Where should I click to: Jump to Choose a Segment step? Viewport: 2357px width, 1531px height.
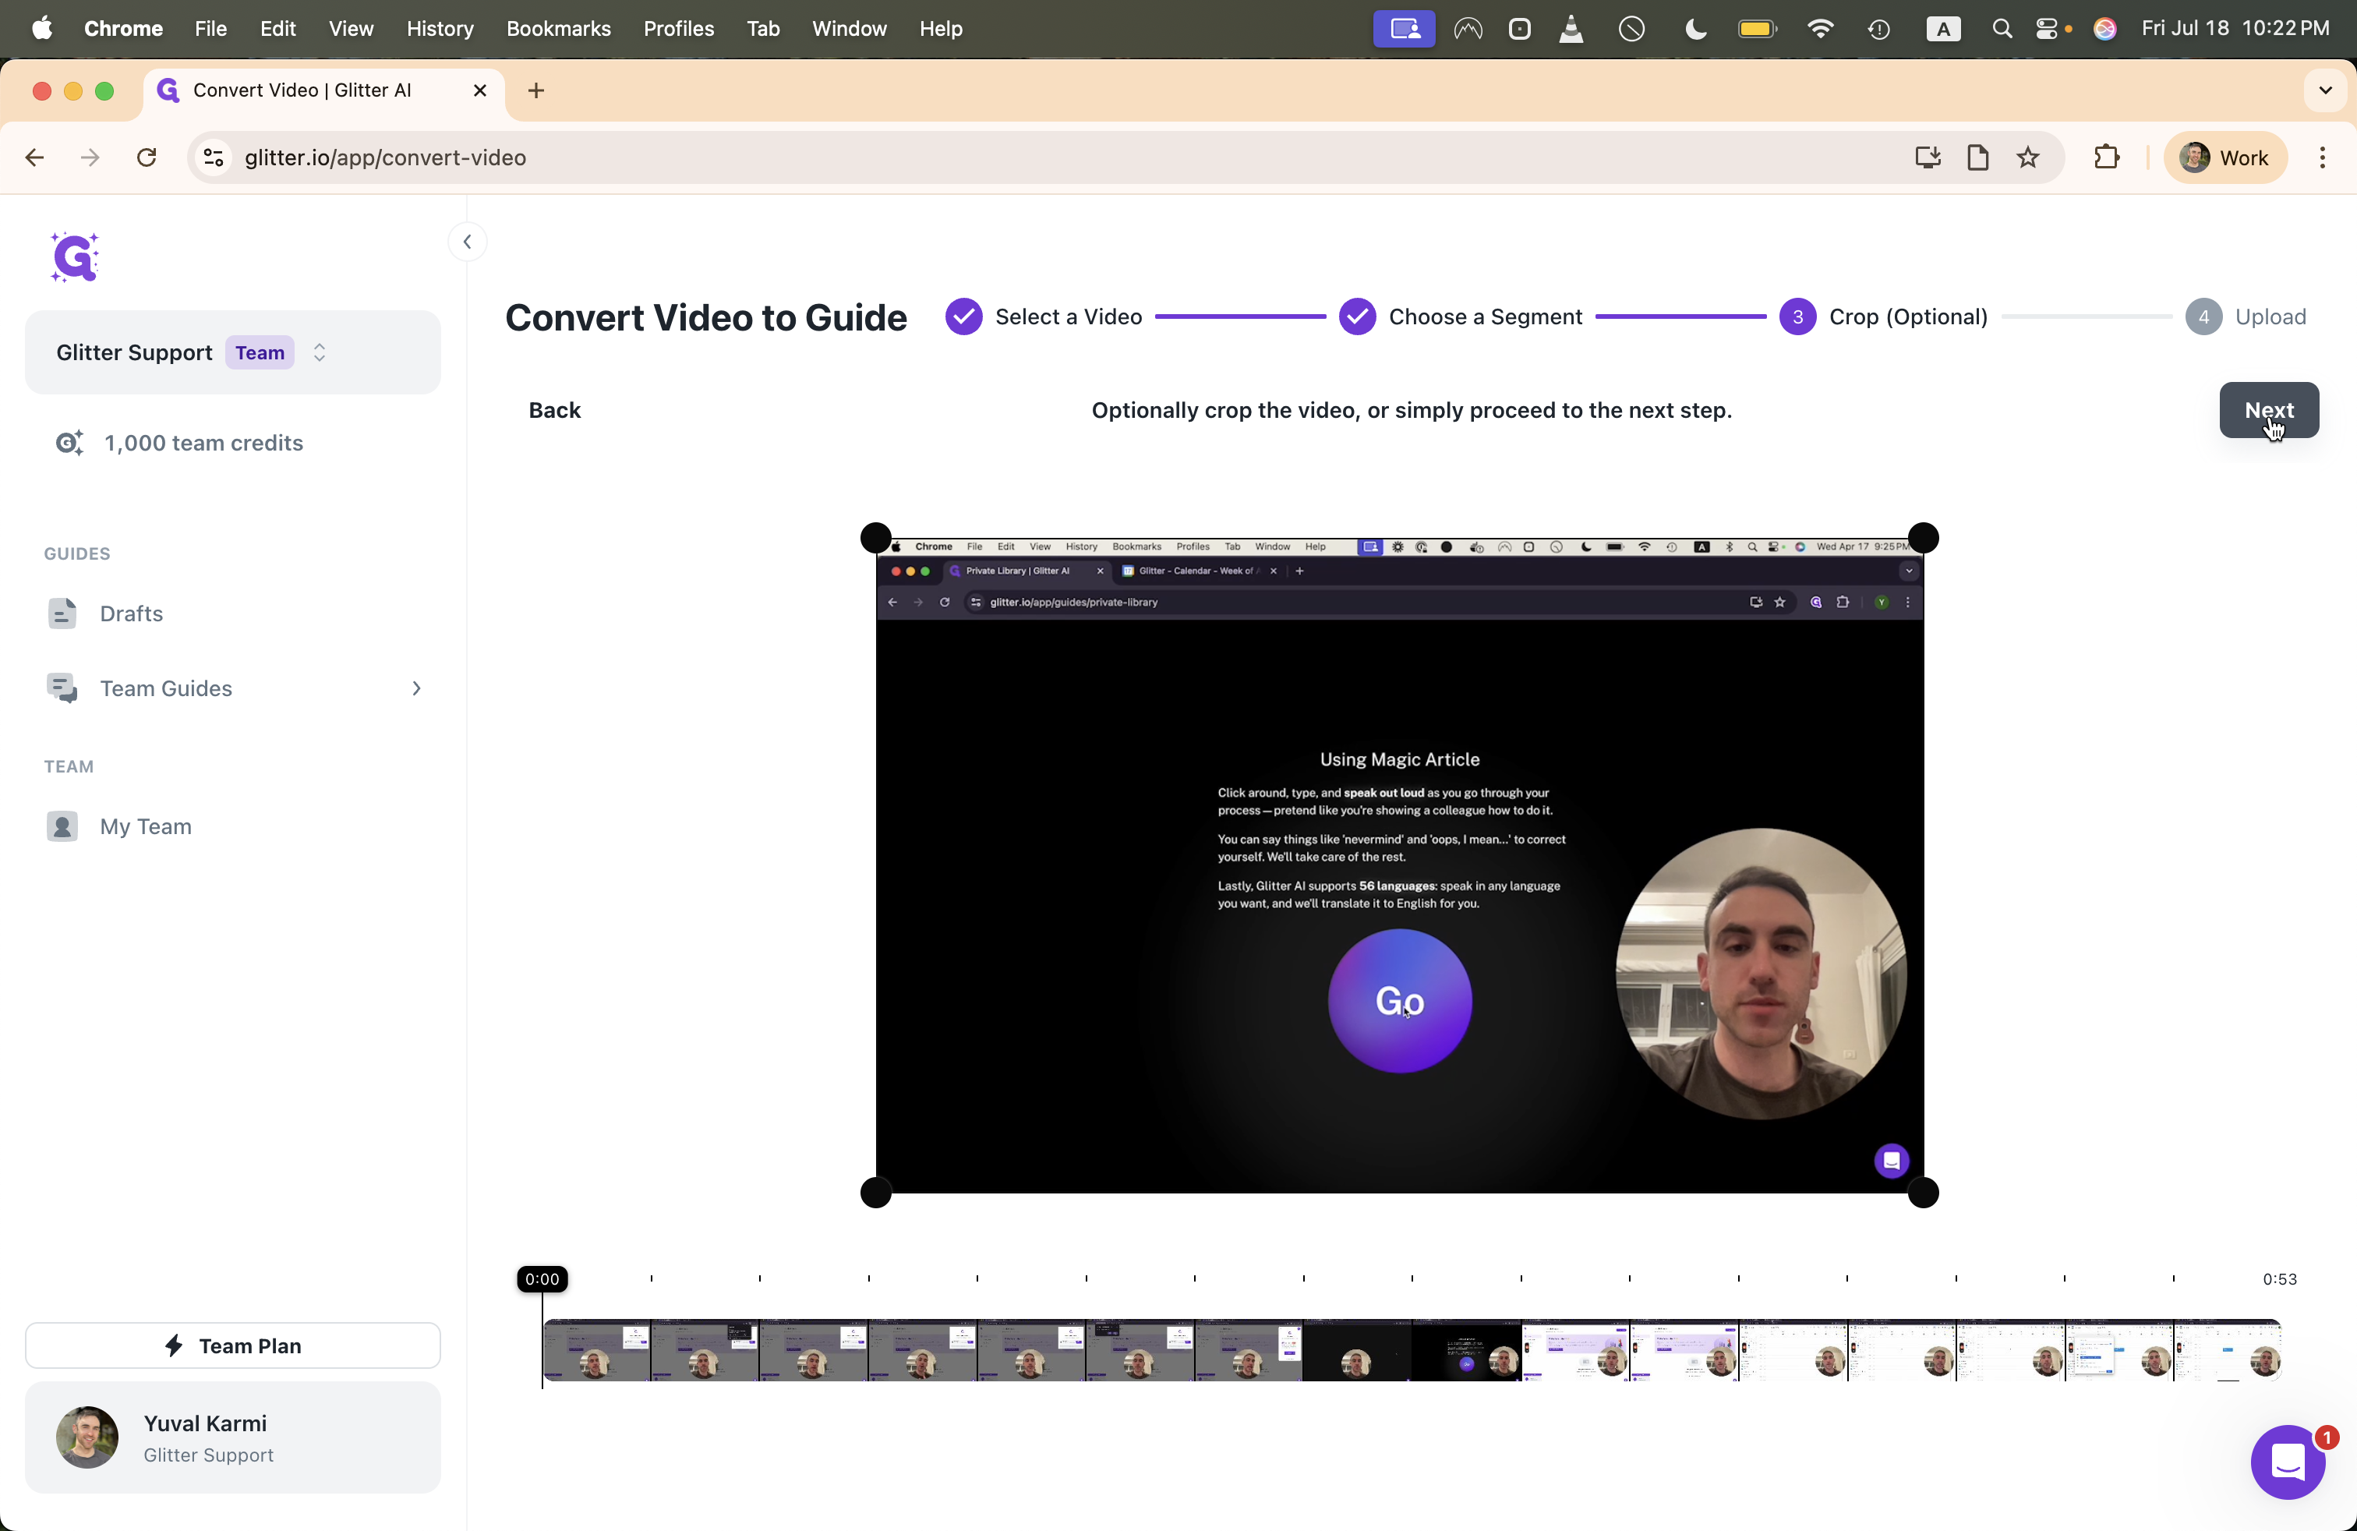(x=1461, y=317)
